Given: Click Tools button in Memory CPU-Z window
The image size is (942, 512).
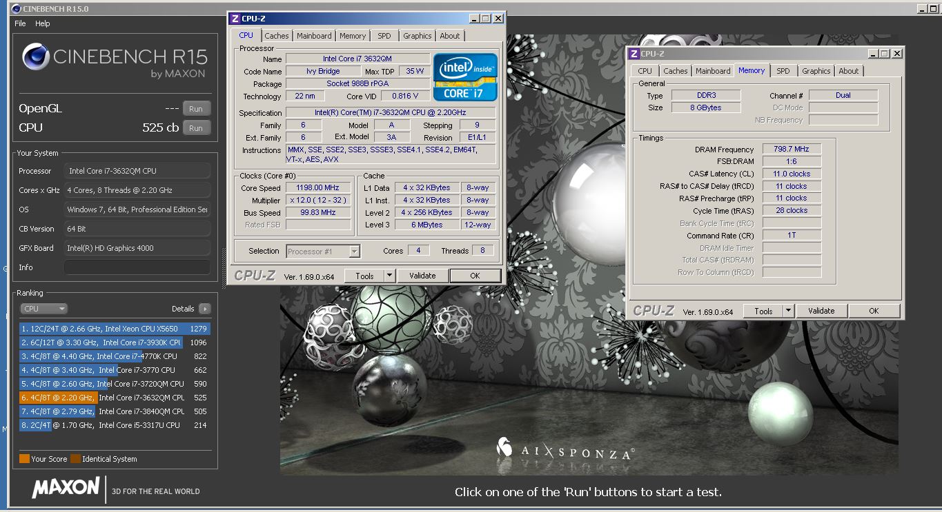Looking at the screenshot, I should pos(763,311).
